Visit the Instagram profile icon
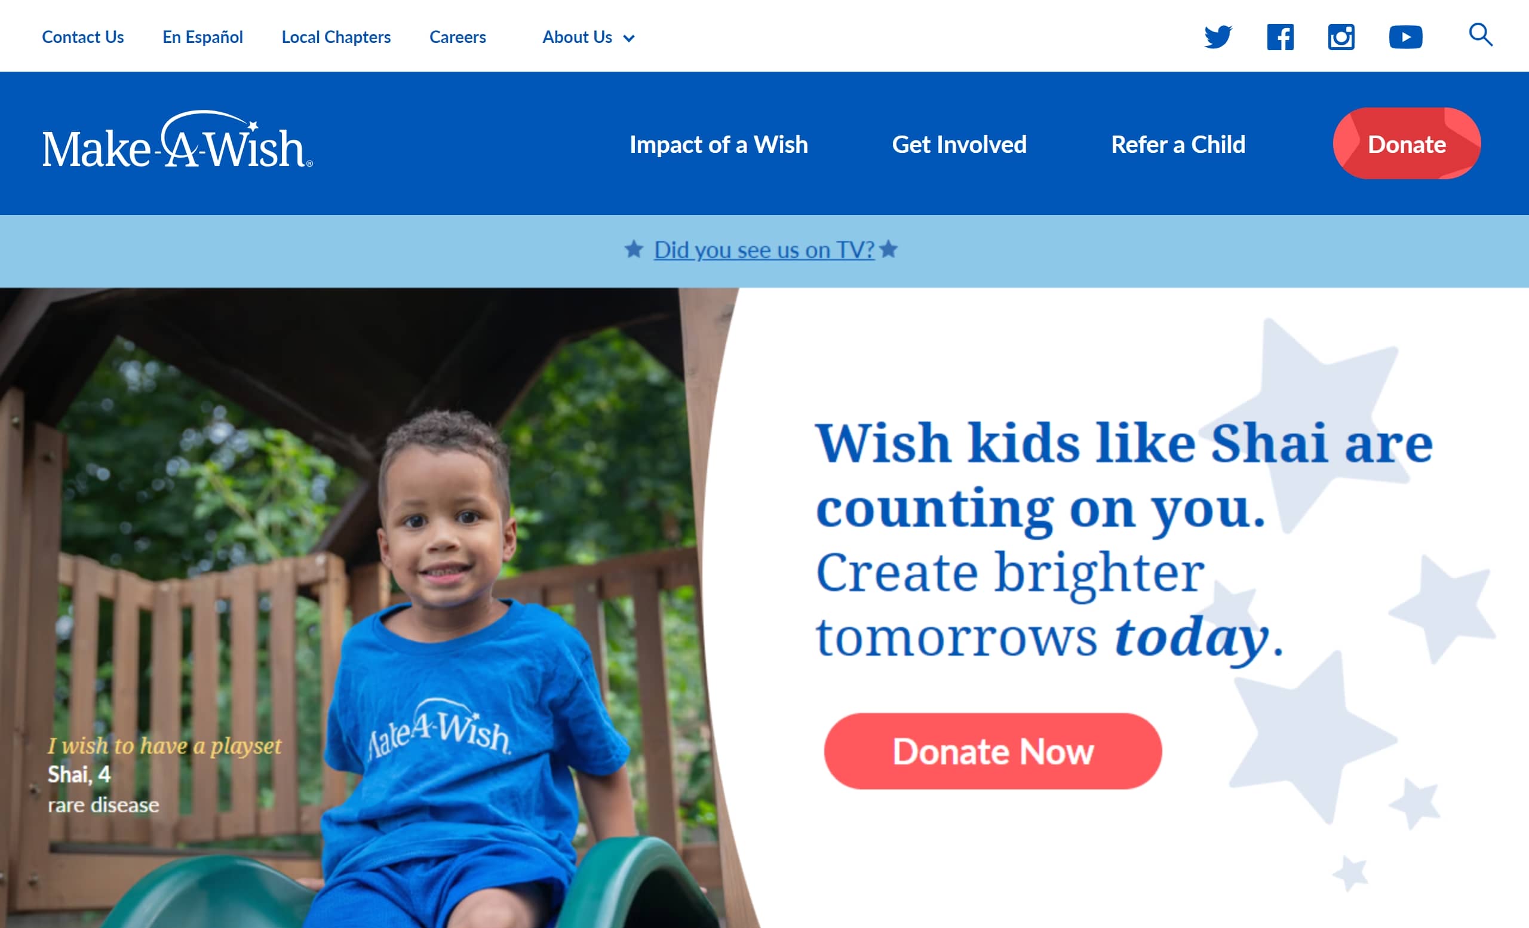 pyautogui.click(x=1341, y=37)
